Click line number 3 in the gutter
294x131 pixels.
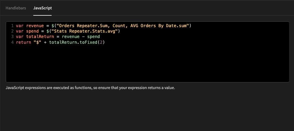[12, 37]
